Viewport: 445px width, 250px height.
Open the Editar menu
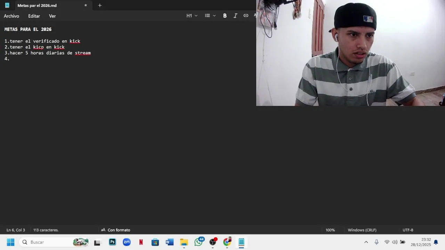34,16
